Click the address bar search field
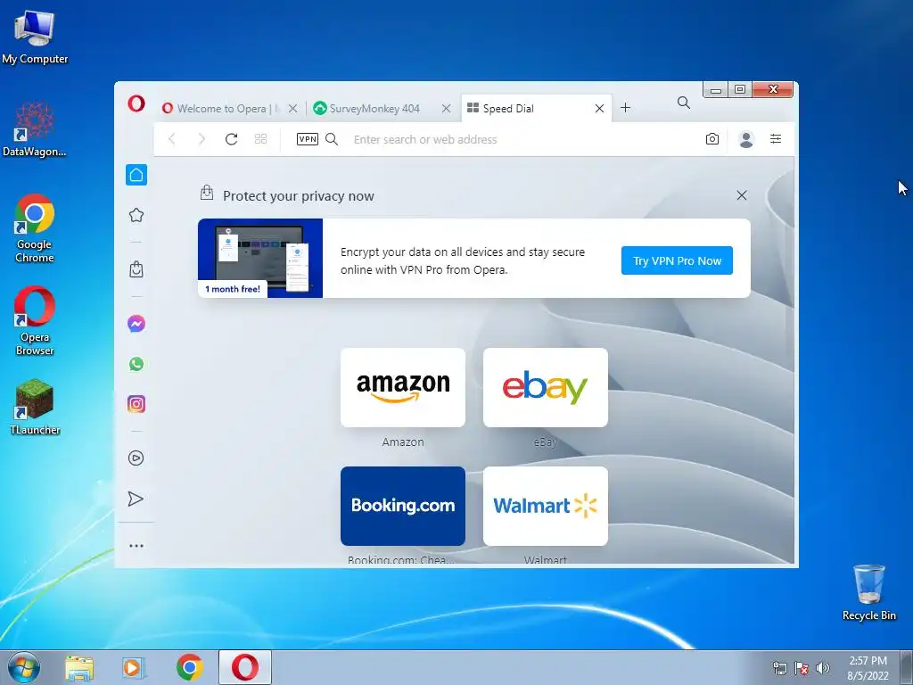 pos(521,139)
